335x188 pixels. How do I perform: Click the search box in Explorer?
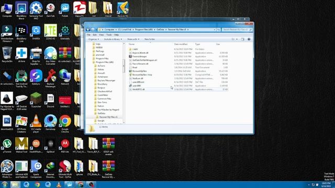(x=237, y=30)
